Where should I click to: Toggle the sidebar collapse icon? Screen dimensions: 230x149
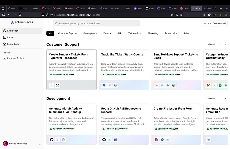tap(49, 23)
